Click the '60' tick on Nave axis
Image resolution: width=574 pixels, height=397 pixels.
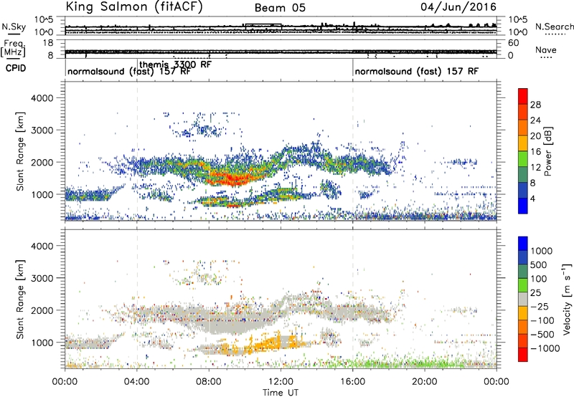pos(514,43)
